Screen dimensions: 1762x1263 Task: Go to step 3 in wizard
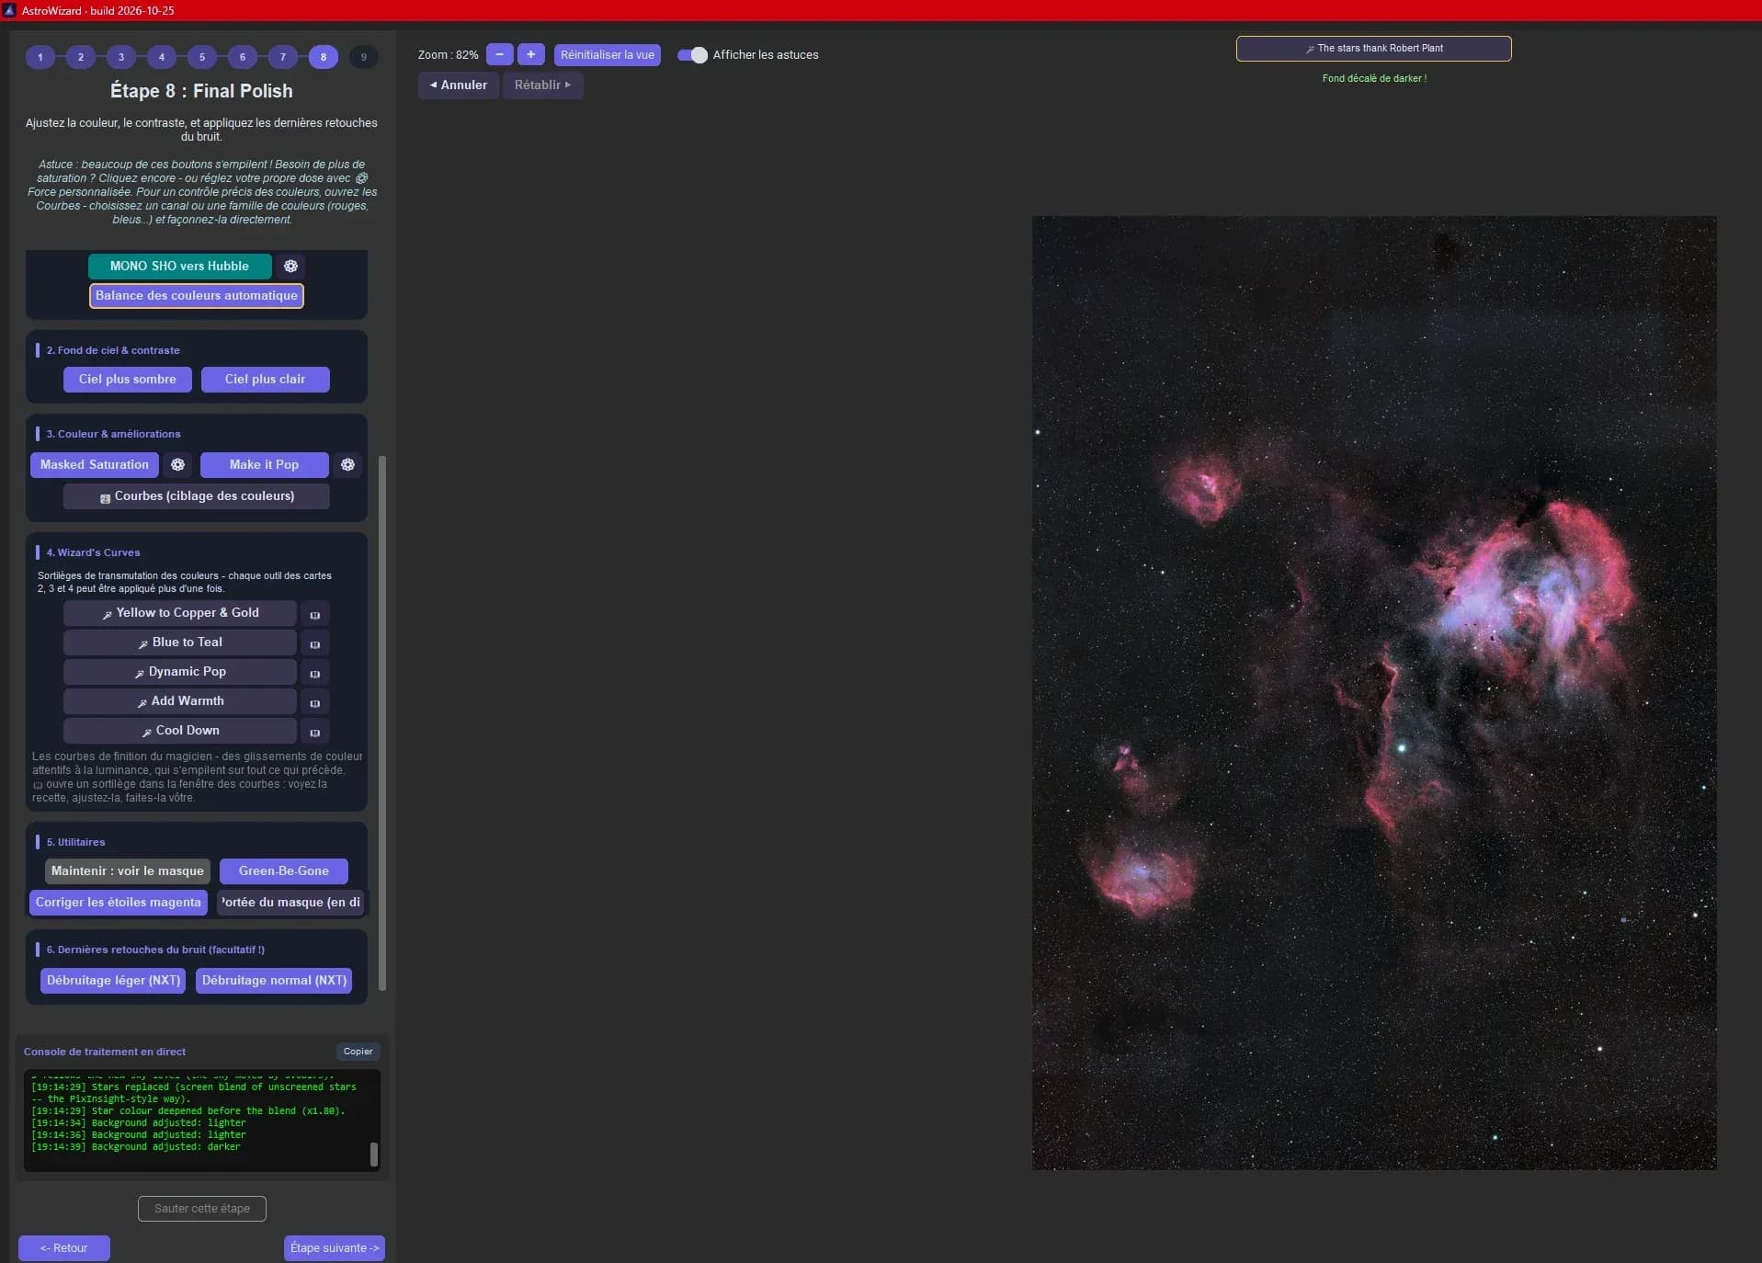(121, 57)
